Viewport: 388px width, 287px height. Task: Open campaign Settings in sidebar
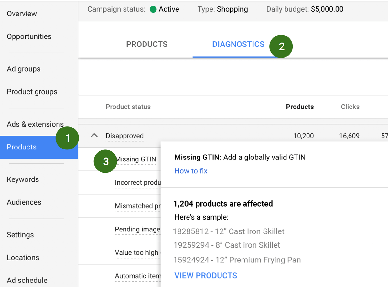[x=20, y=235]
